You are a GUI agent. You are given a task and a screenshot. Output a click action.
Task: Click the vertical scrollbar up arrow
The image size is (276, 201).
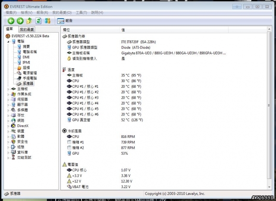pyautogui.click(x=269, y=29)
